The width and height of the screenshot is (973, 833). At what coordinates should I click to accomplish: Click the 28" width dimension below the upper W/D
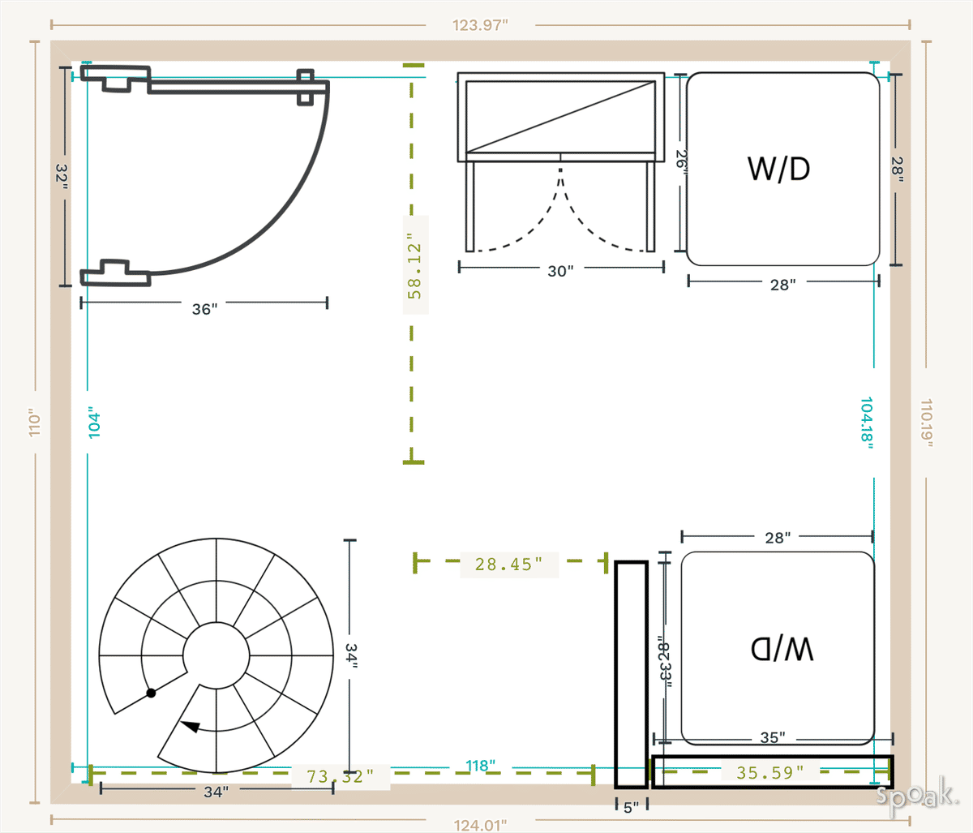click(782, 285)
